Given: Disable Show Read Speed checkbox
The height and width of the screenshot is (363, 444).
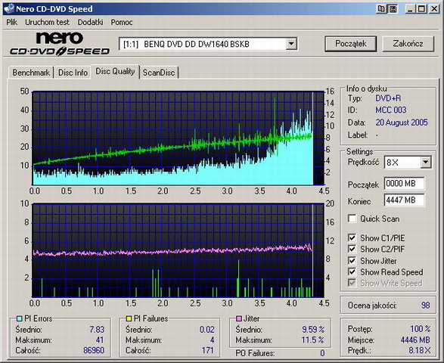Looking at the screenshot, I should (352, 271).
